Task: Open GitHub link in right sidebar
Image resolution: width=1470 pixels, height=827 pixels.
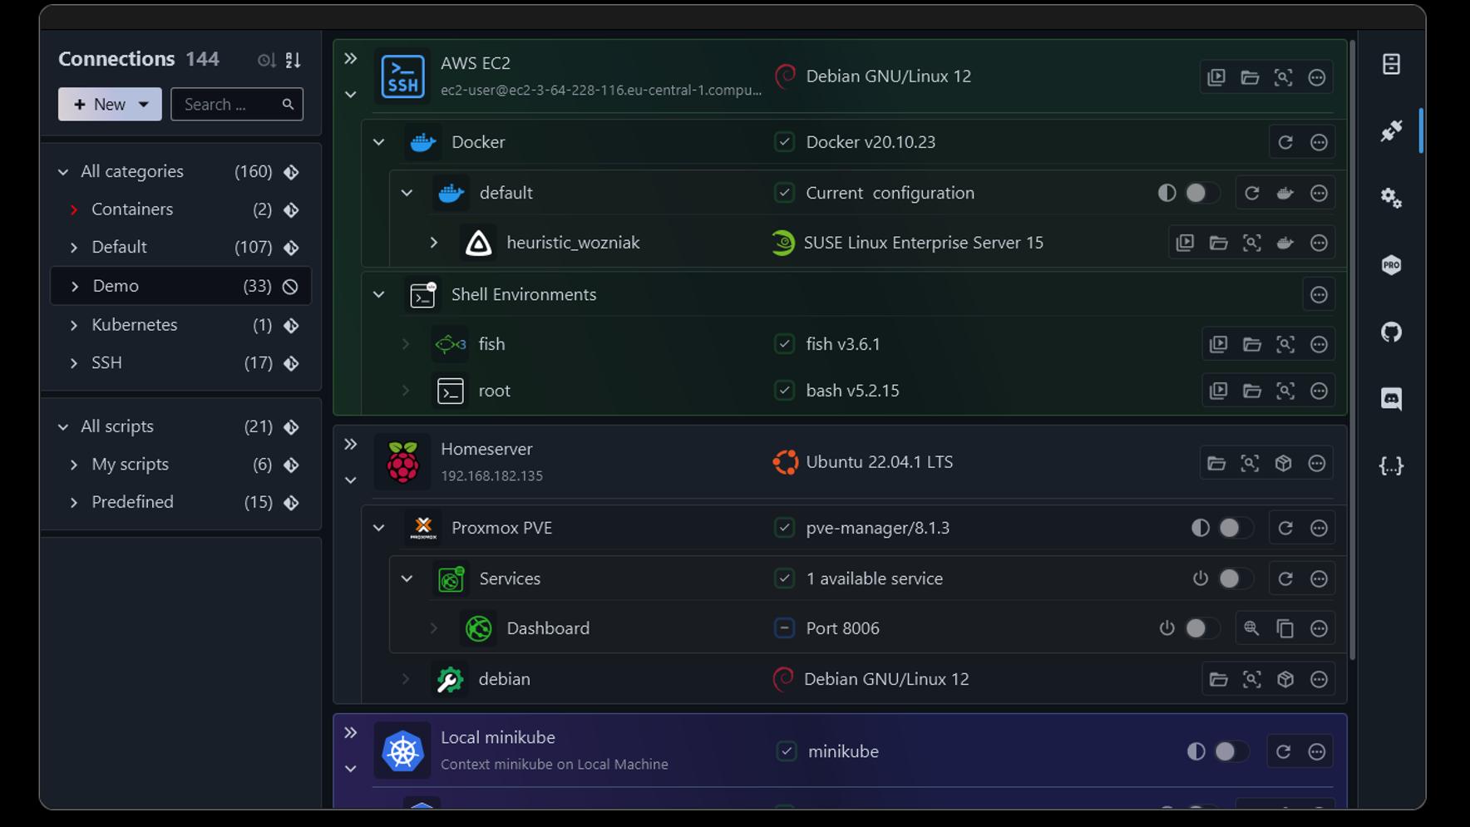Action: coord(1391,332)
